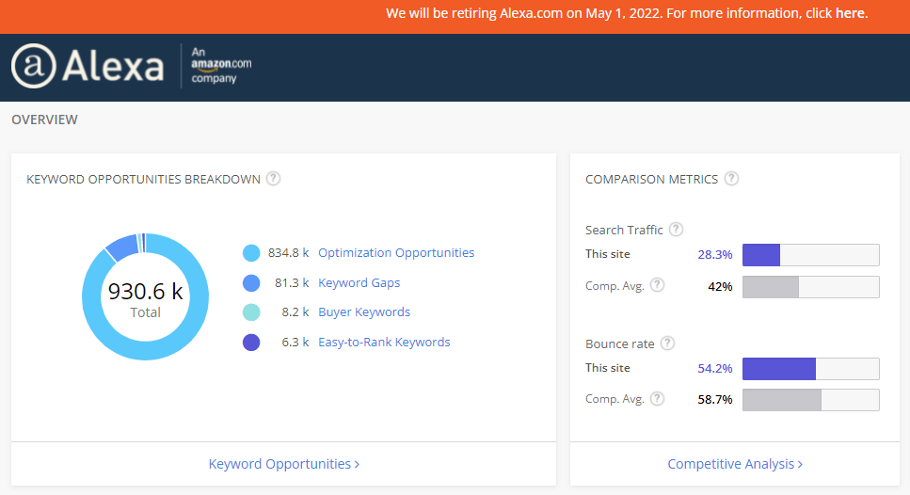Viewport: 910px width, 495px height.
Task: Click help icon next to Search Traffic
Action: (x=676, y=230)
